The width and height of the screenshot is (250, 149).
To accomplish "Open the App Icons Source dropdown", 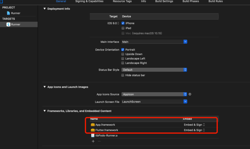I will pyautogui.click(x=154, y=94).
